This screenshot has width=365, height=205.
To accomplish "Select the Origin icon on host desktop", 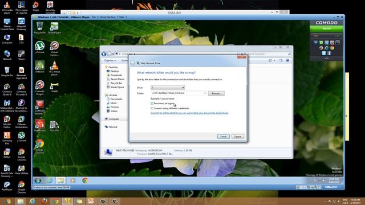I will (x=36, y=6).
